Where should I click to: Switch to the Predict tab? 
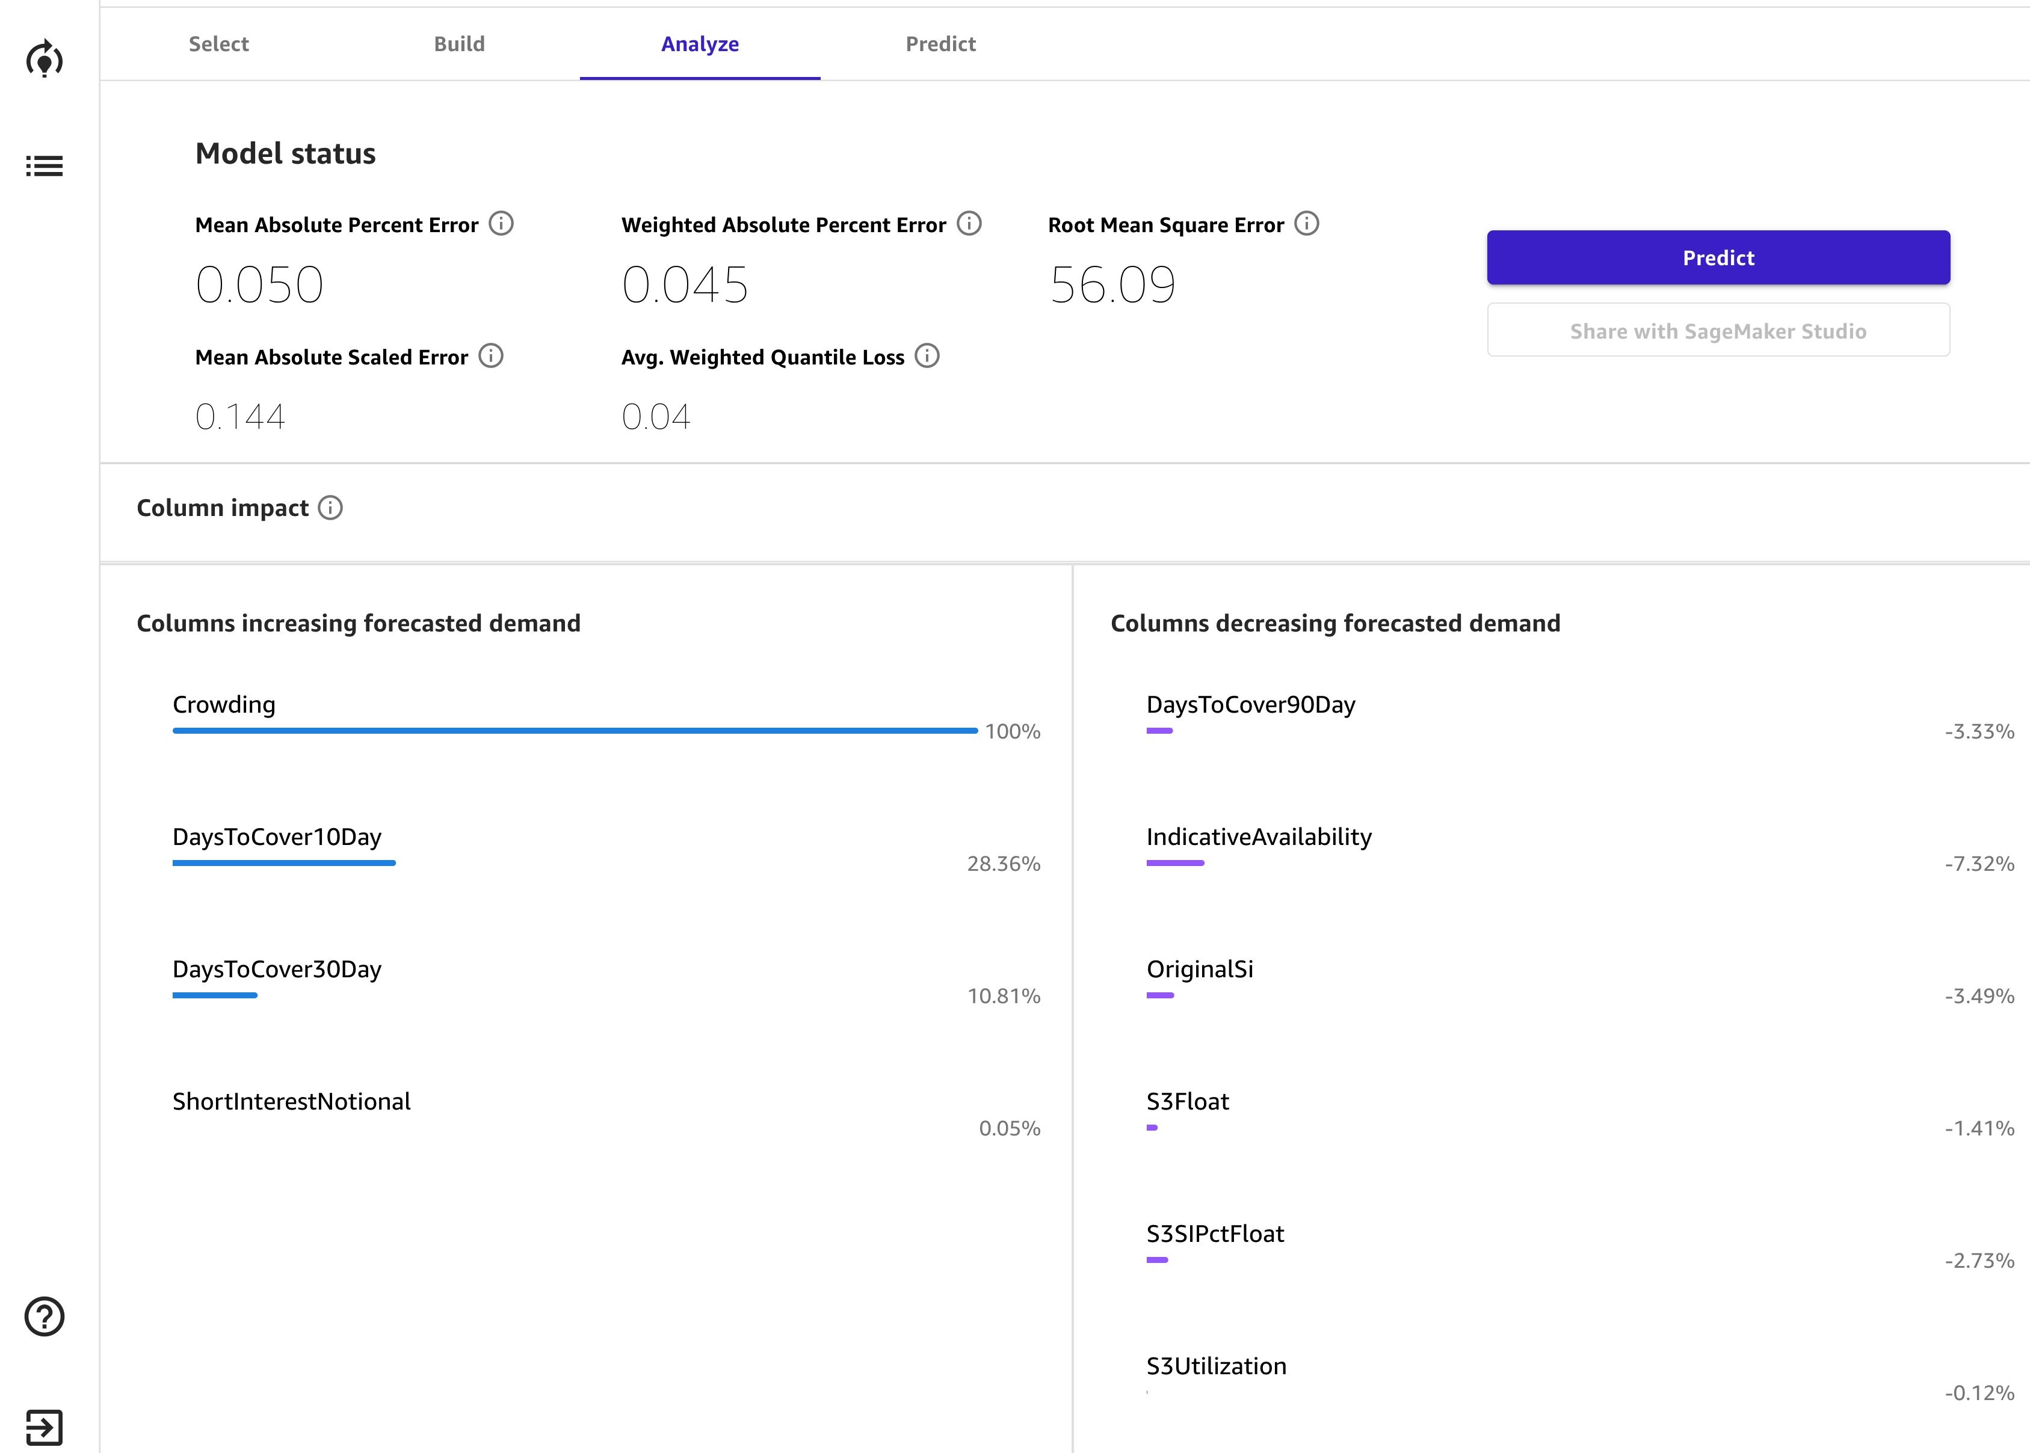941,44
